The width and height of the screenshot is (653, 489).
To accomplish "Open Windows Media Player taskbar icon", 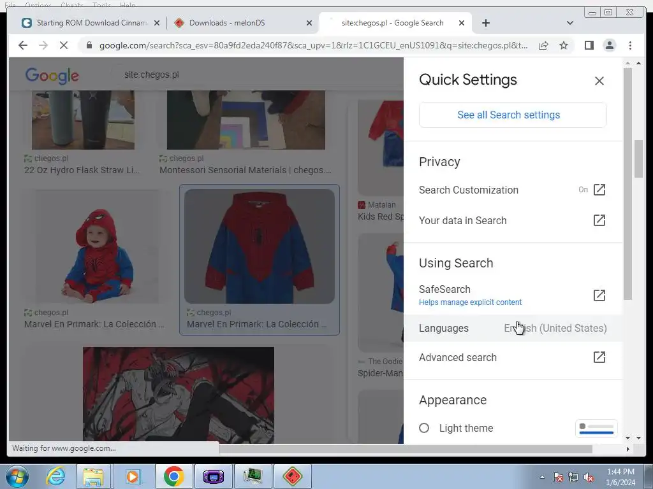I will tap(133, 476).
